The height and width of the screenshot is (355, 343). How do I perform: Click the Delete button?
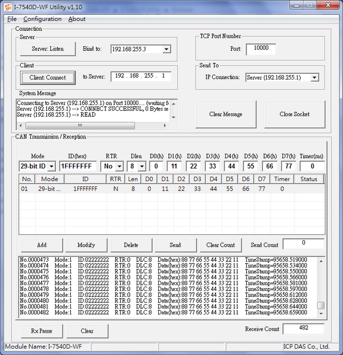tap(131, 245)
